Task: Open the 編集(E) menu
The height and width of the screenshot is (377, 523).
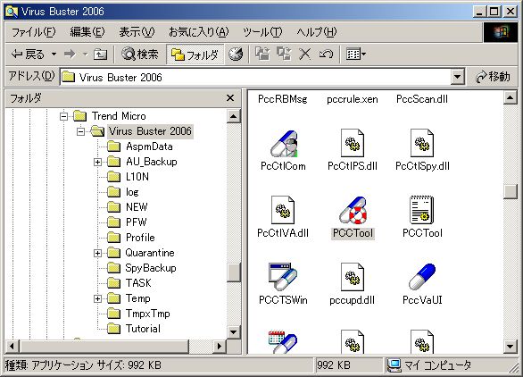Action: click(x=87, y=32)
